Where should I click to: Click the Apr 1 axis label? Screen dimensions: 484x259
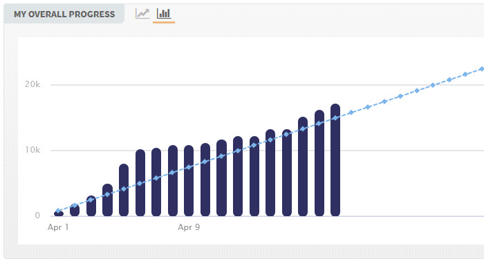point(58,227)
